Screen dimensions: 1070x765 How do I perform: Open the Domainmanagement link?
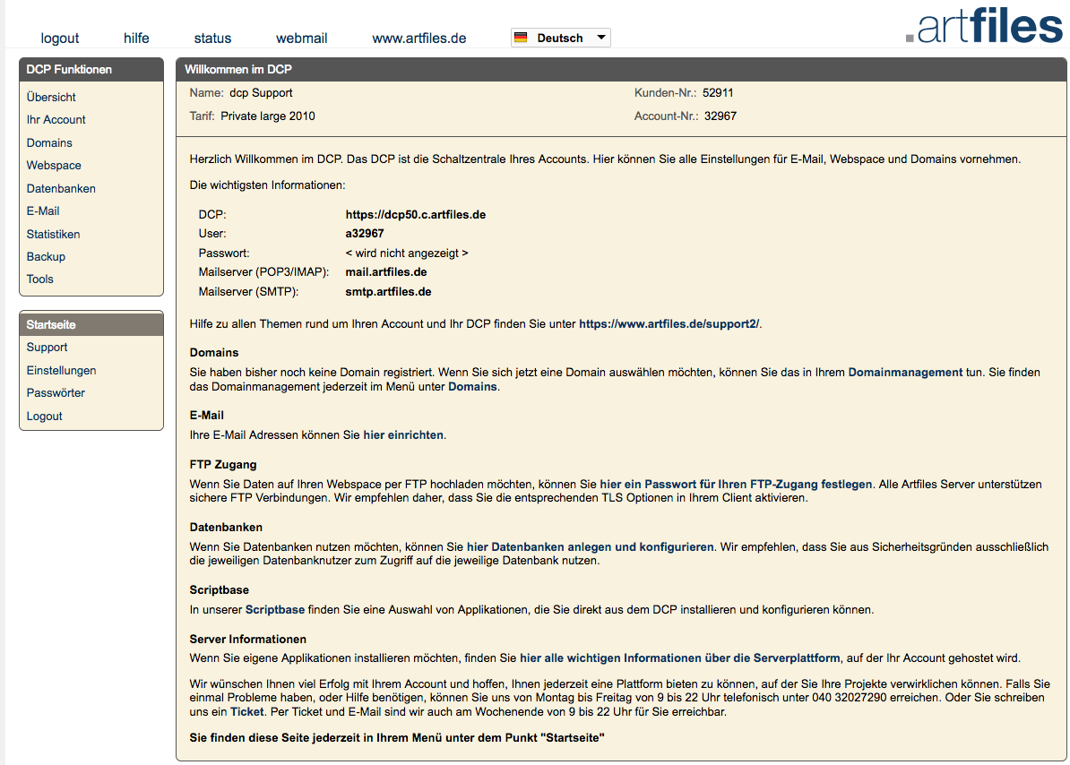pos(905,373)
